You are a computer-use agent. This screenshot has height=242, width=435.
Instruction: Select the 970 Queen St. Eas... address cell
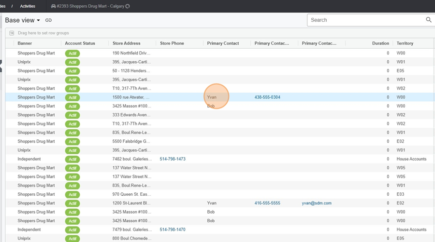pyautogui.click(x=132, y=194)
